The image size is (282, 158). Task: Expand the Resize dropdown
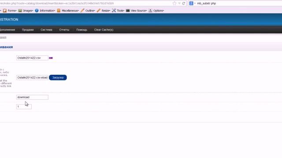pos(106,11)
